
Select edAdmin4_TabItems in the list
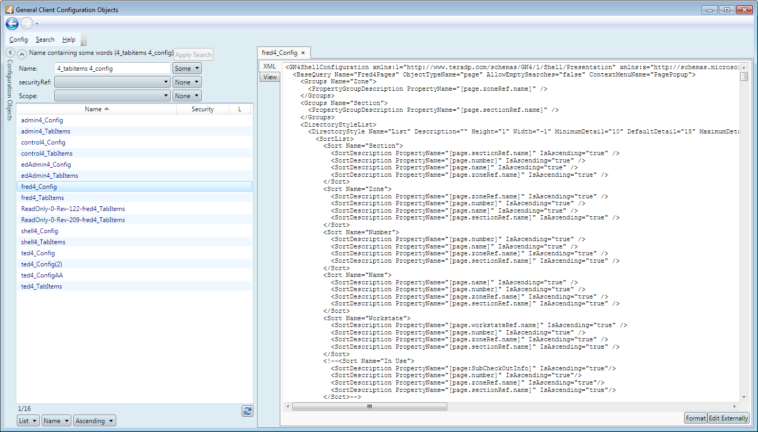(x=135, y=176)
